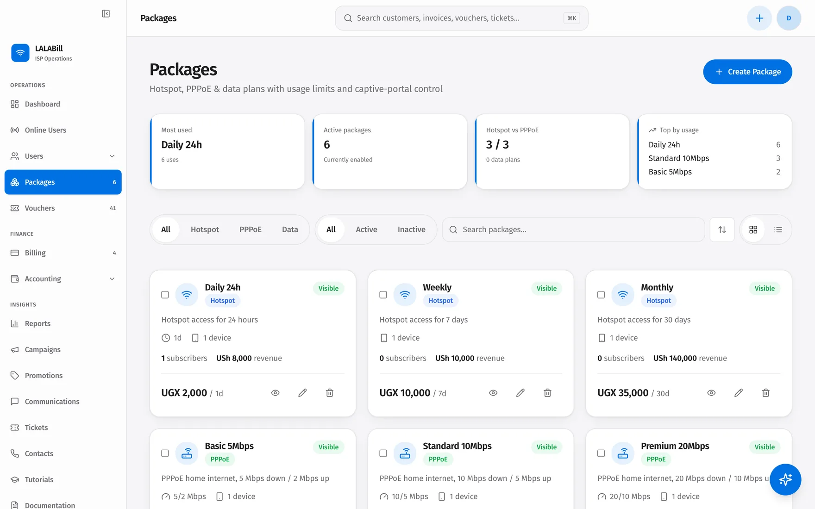
Task: Open the Most used Daily 24h card
Action: click(x=227, y=151)
